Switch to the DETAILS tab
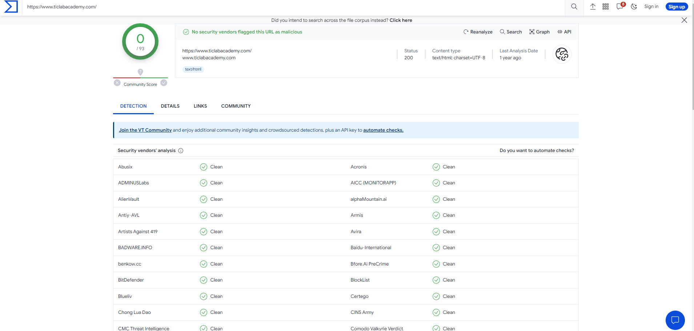Image resolution: width=694 pixels, height=331 pixels. 170,106
